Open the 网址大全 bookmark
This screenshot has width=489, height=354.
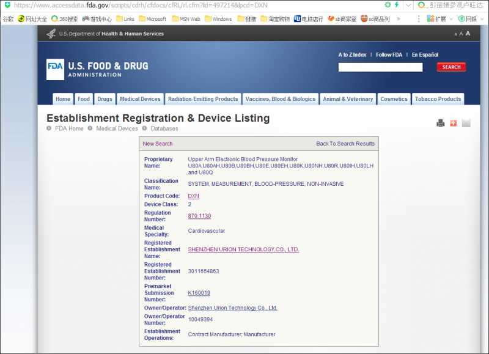click(x=32, y=19)
